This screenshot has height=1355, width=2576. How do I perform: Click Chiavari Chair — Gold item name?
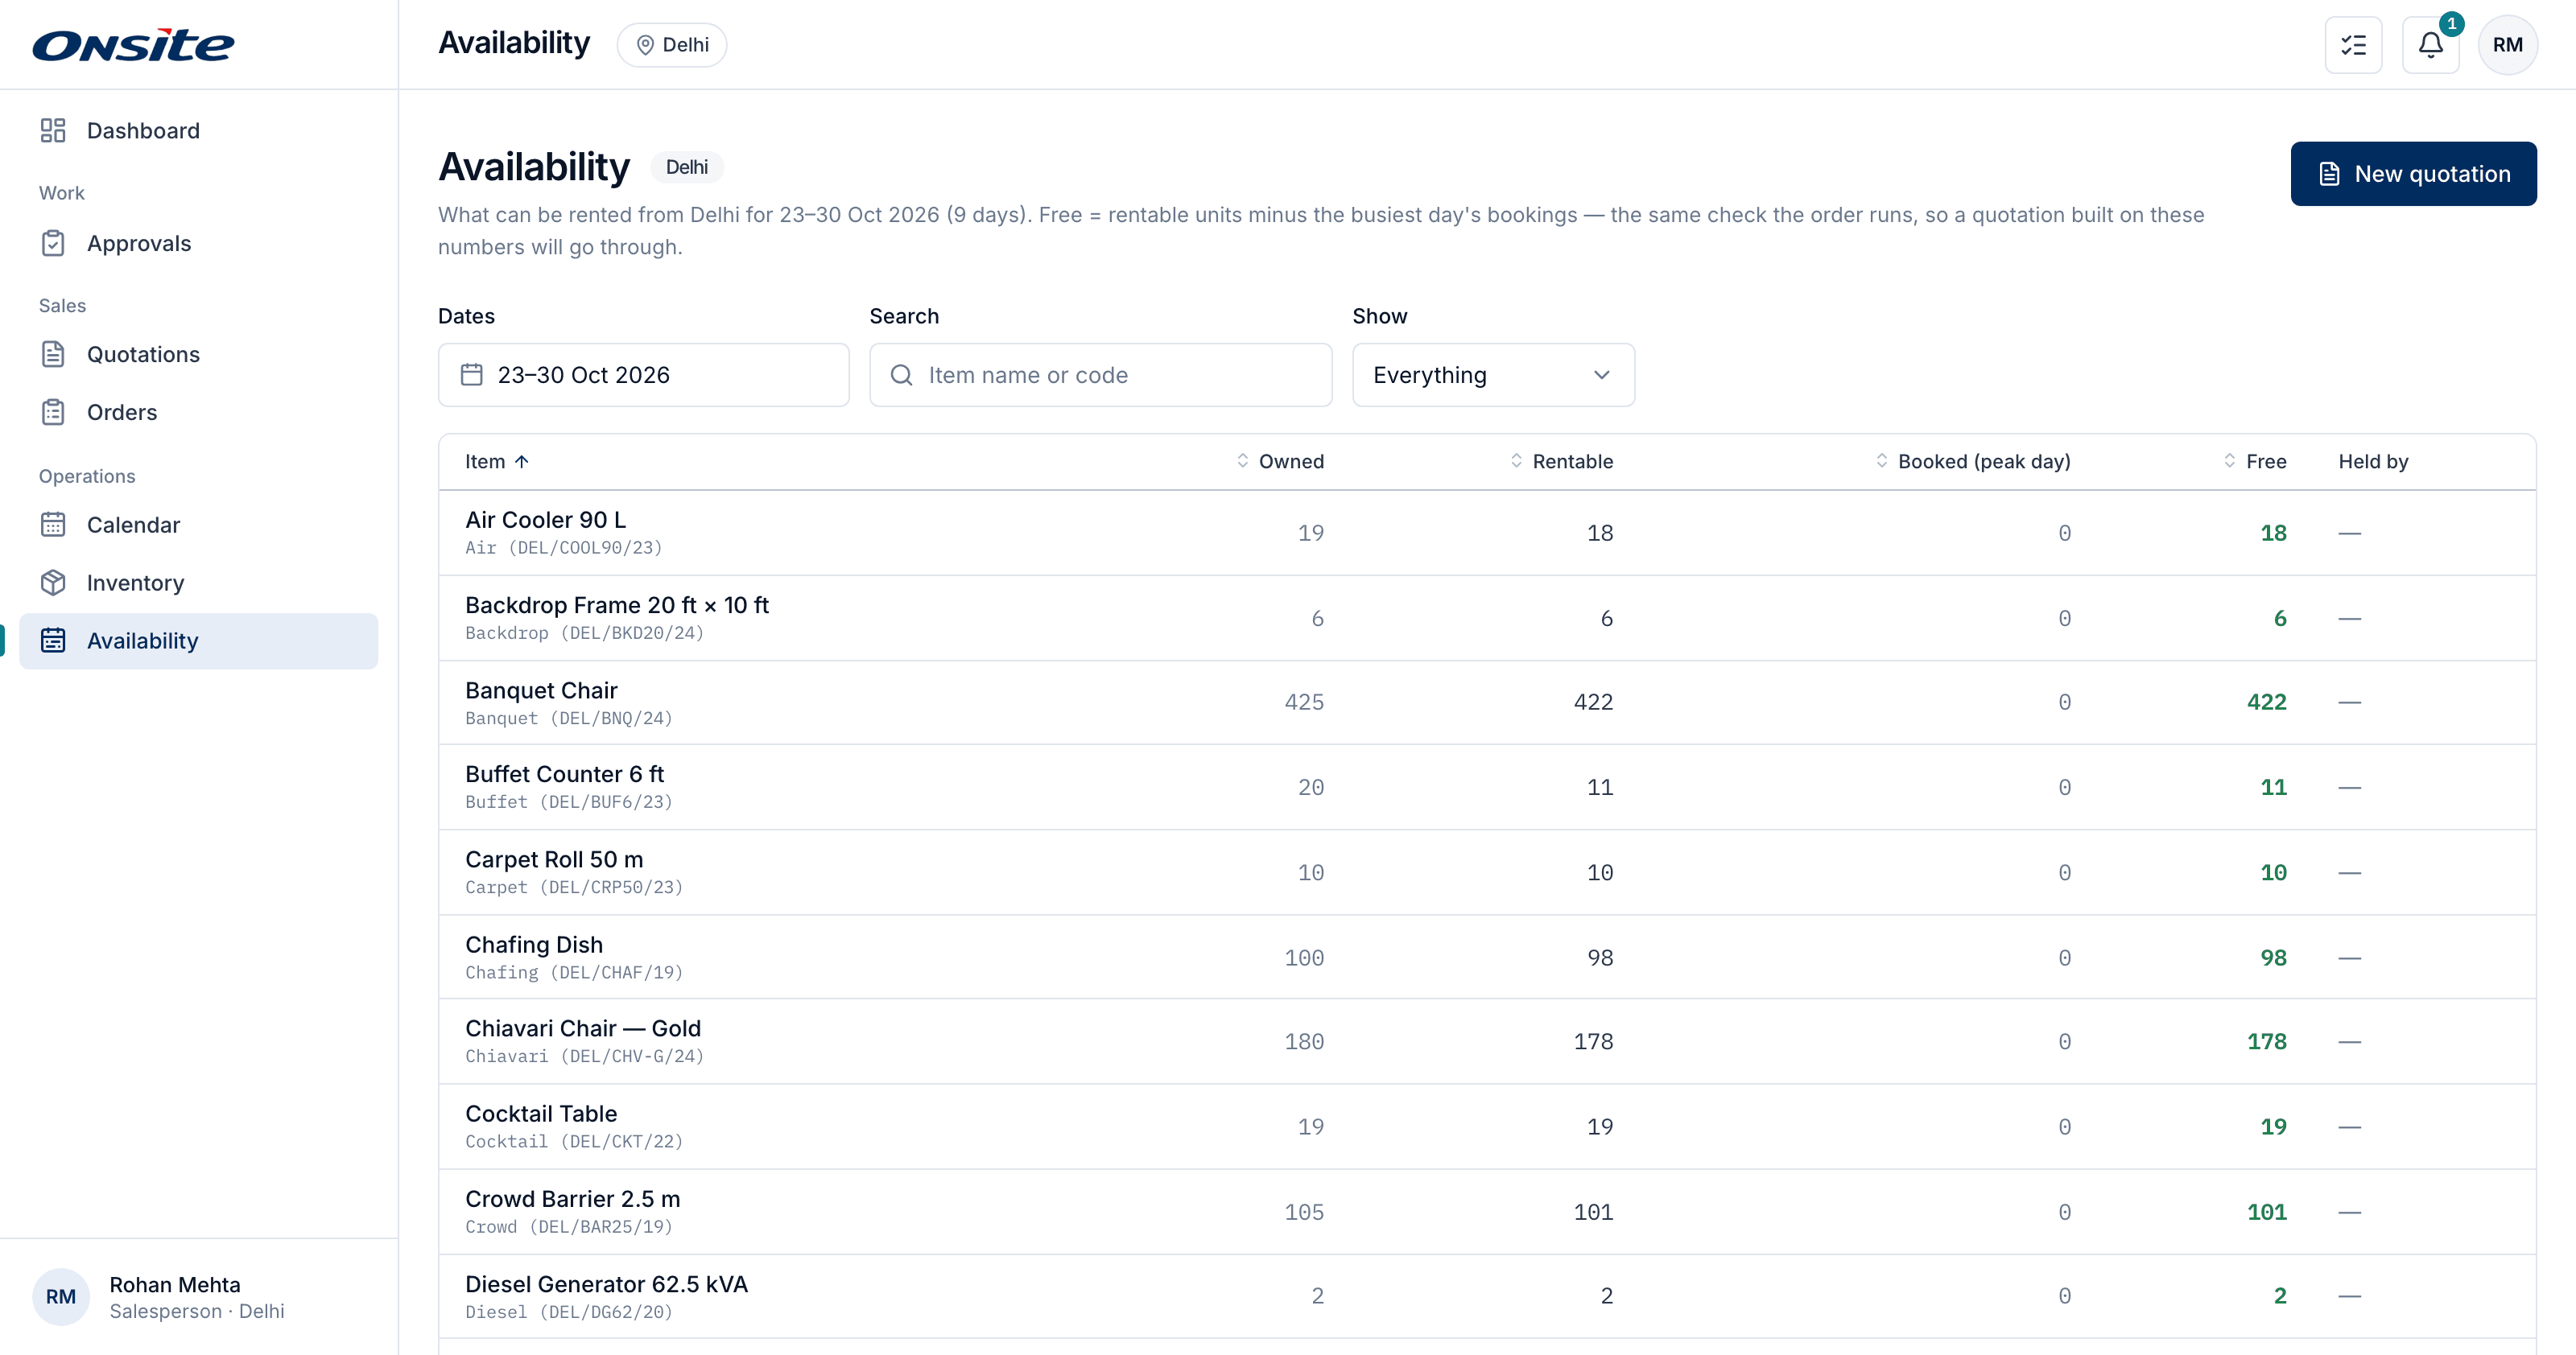[x=583, y=1028]
